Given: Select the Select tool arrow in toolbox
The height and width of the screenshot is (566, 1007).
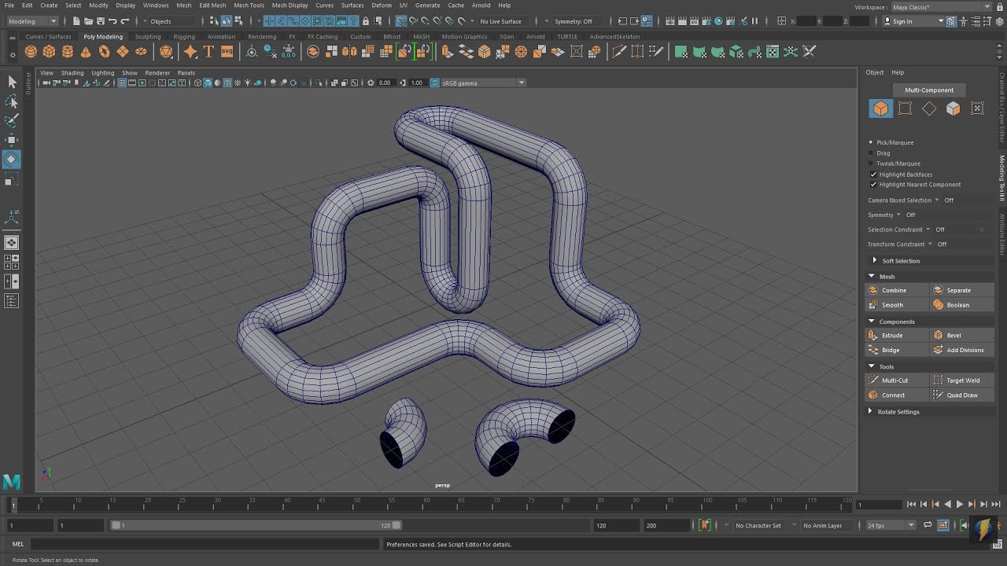Looking at the screenshot, I should 11,82.
